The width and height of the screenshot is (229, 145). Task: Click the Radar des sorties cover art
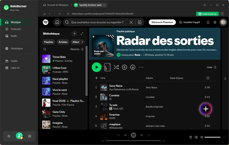(x=103, y=46)
